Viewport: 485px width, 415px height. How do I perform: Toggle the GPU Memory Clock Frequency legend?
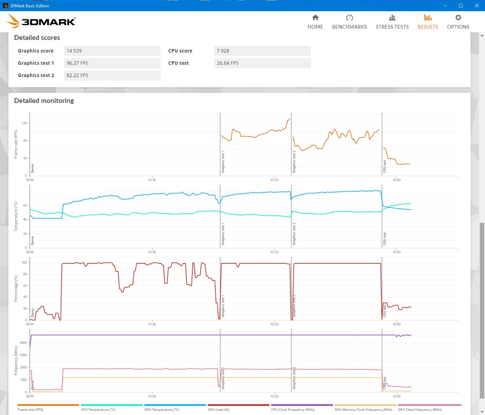click(365, 407)
